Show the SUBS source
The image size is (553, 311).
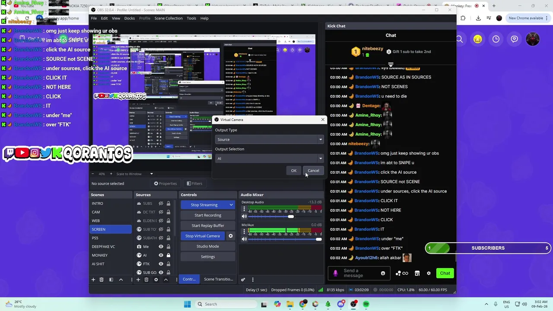click(x=161, y=203)
